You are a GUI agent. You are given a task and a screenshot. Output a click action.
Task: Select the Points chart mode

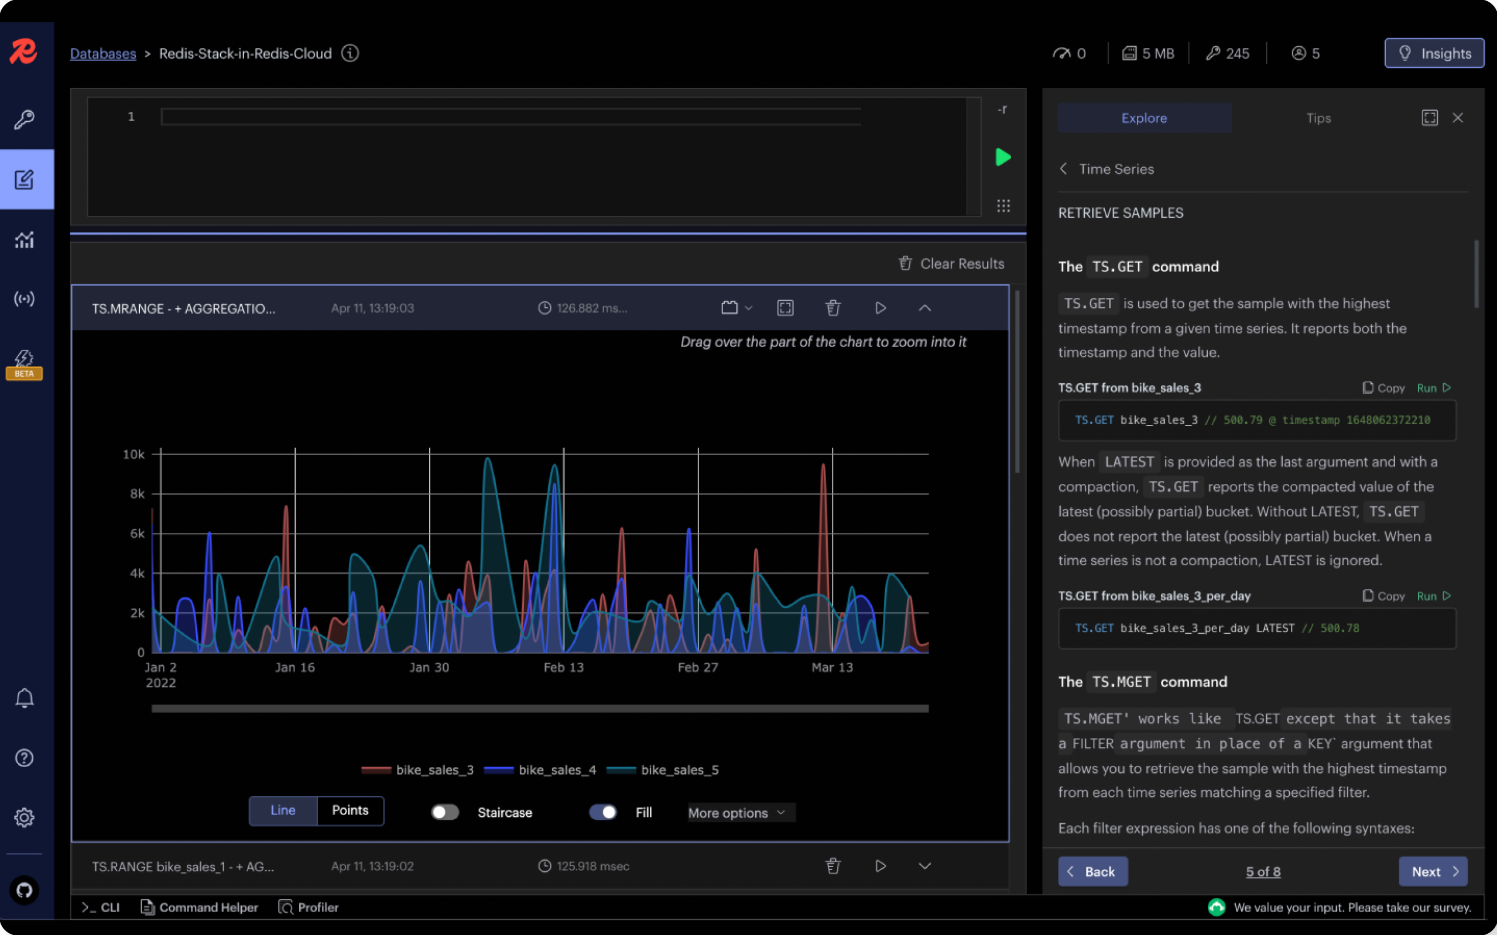pyautogui.click(x=350, y=810)
